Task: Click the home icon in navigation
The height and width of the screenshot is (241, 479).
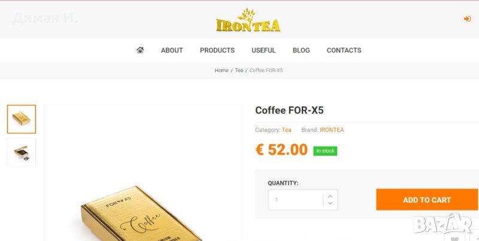Action: point(140,50)
